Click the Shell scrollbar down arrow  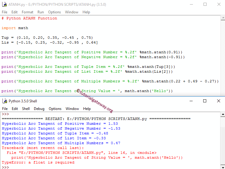[x=223, y=167]
